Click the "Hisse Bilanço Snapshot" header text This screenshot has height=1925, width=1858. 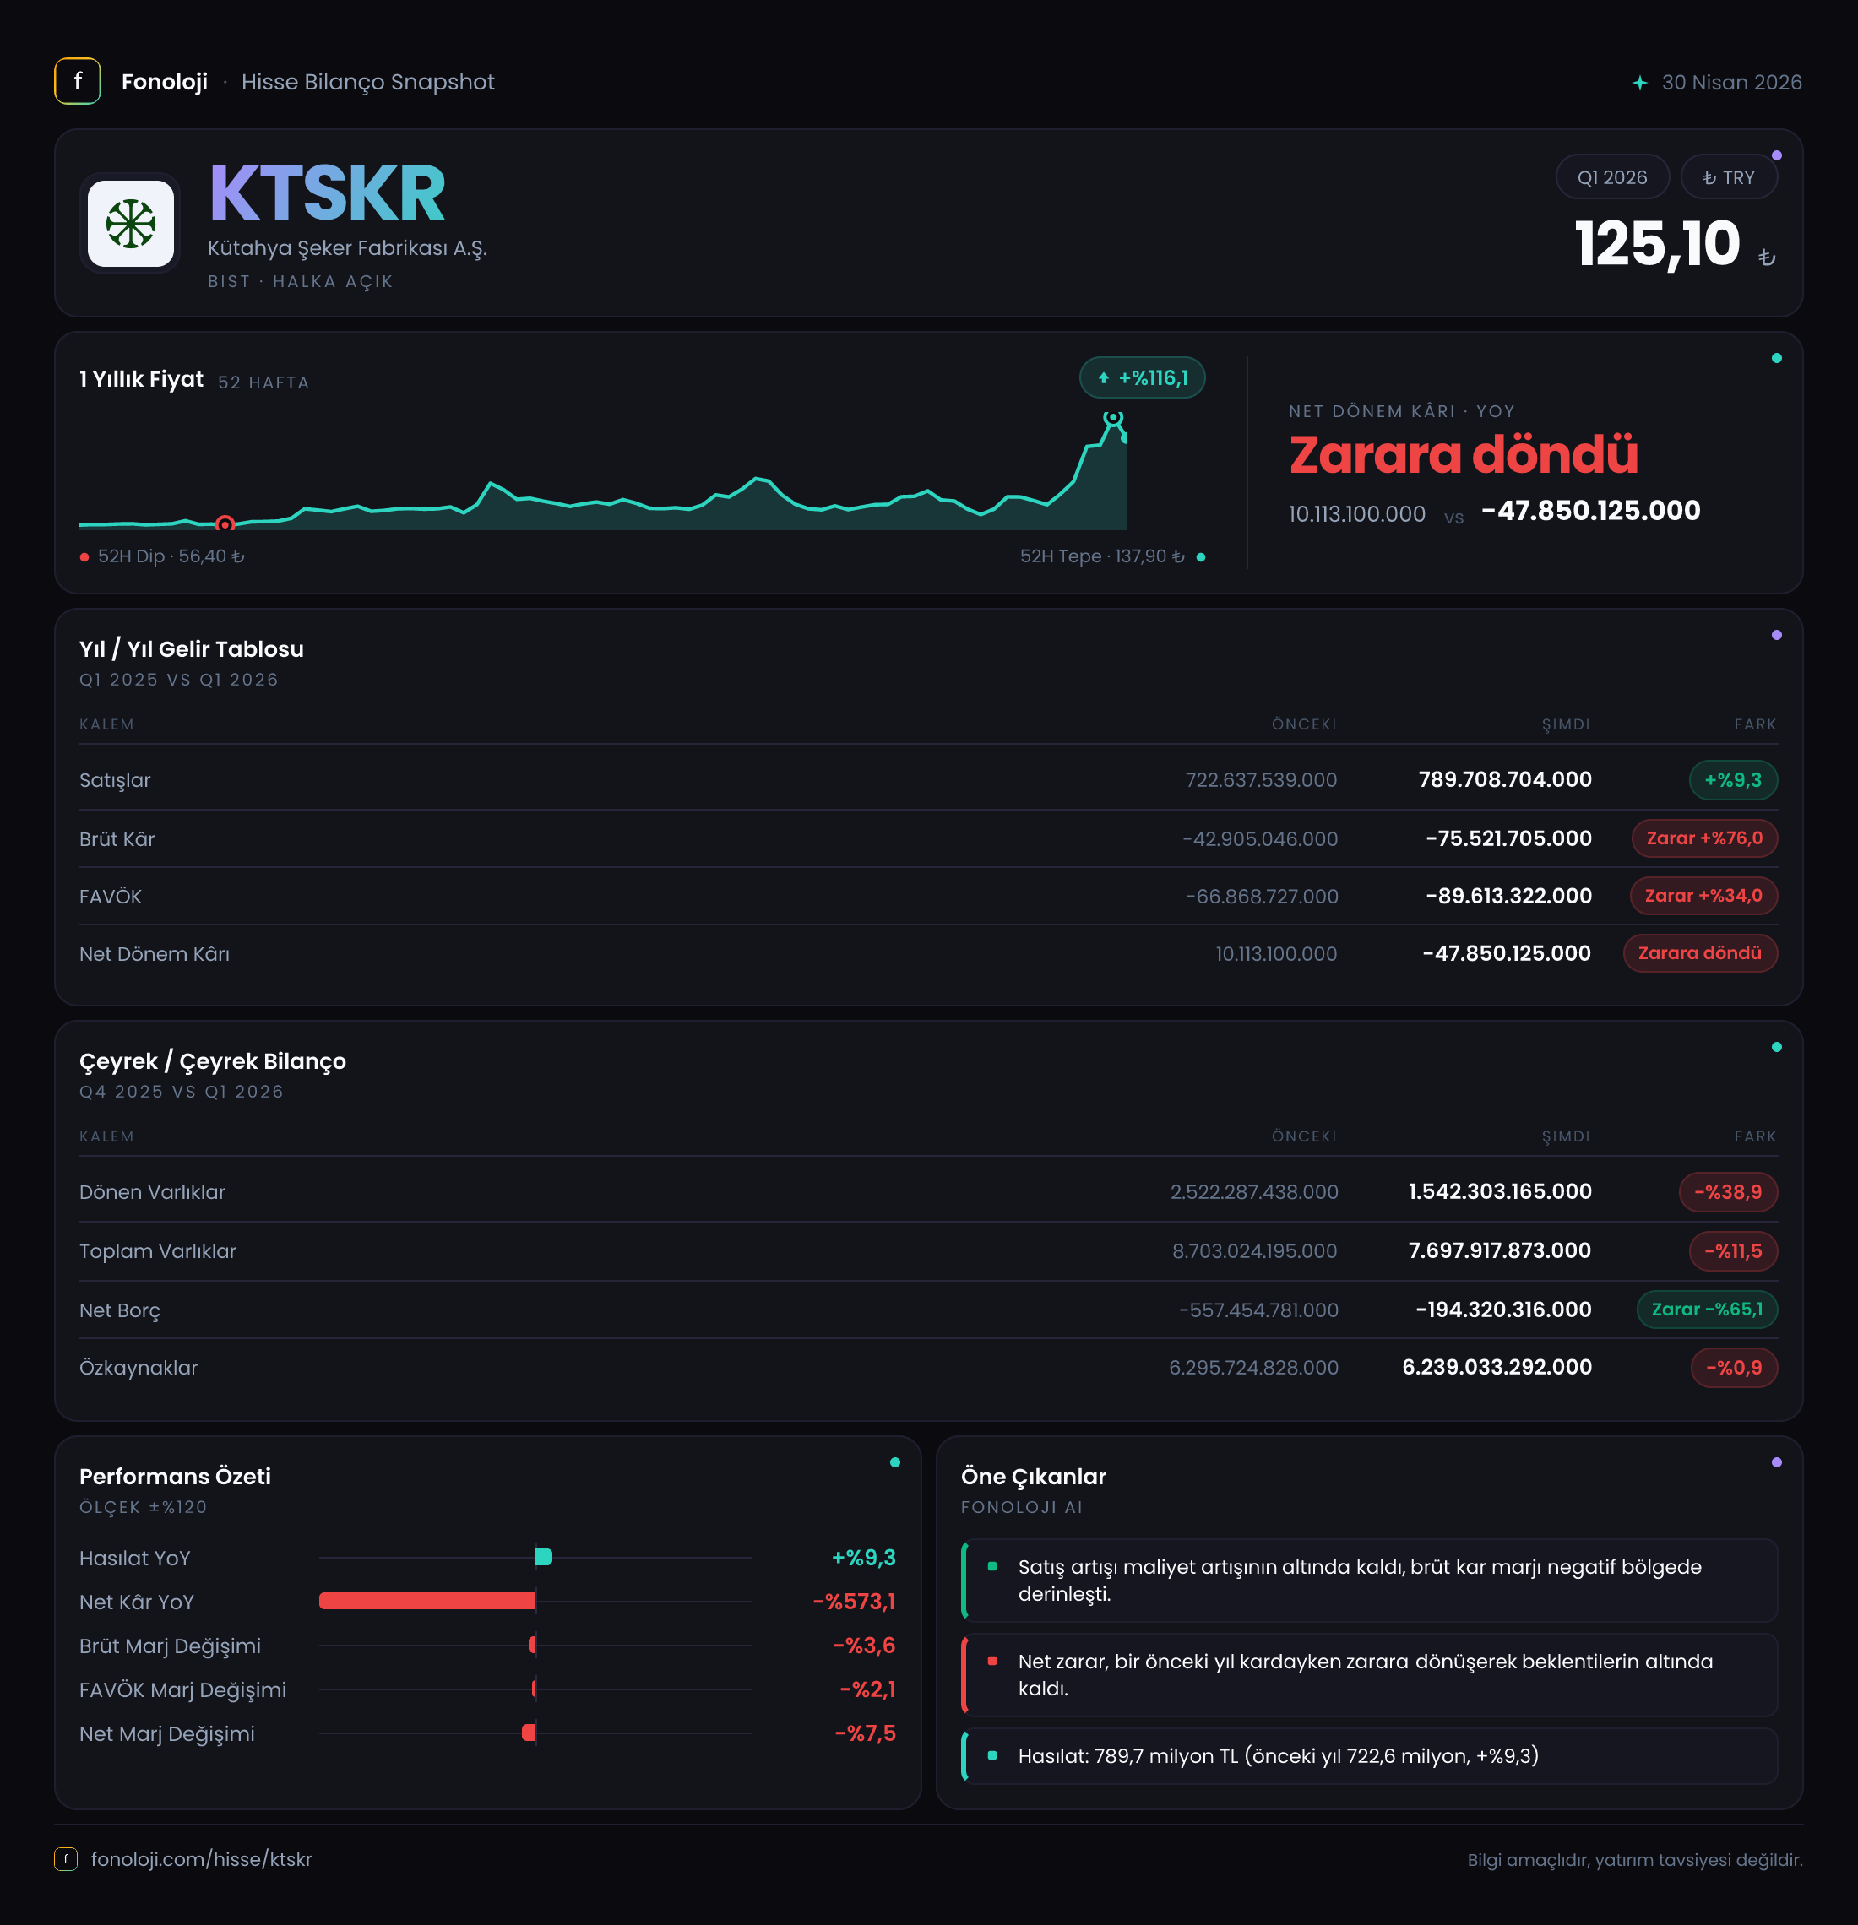tap(367, 82)
